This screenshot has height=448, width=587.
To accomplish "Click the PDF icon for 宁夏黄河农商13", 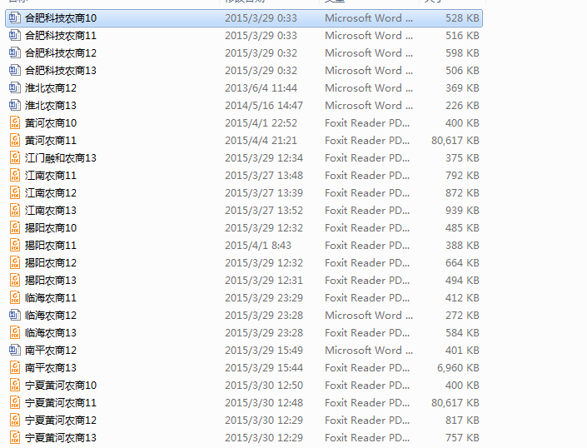I will click(x=15, y=438).
